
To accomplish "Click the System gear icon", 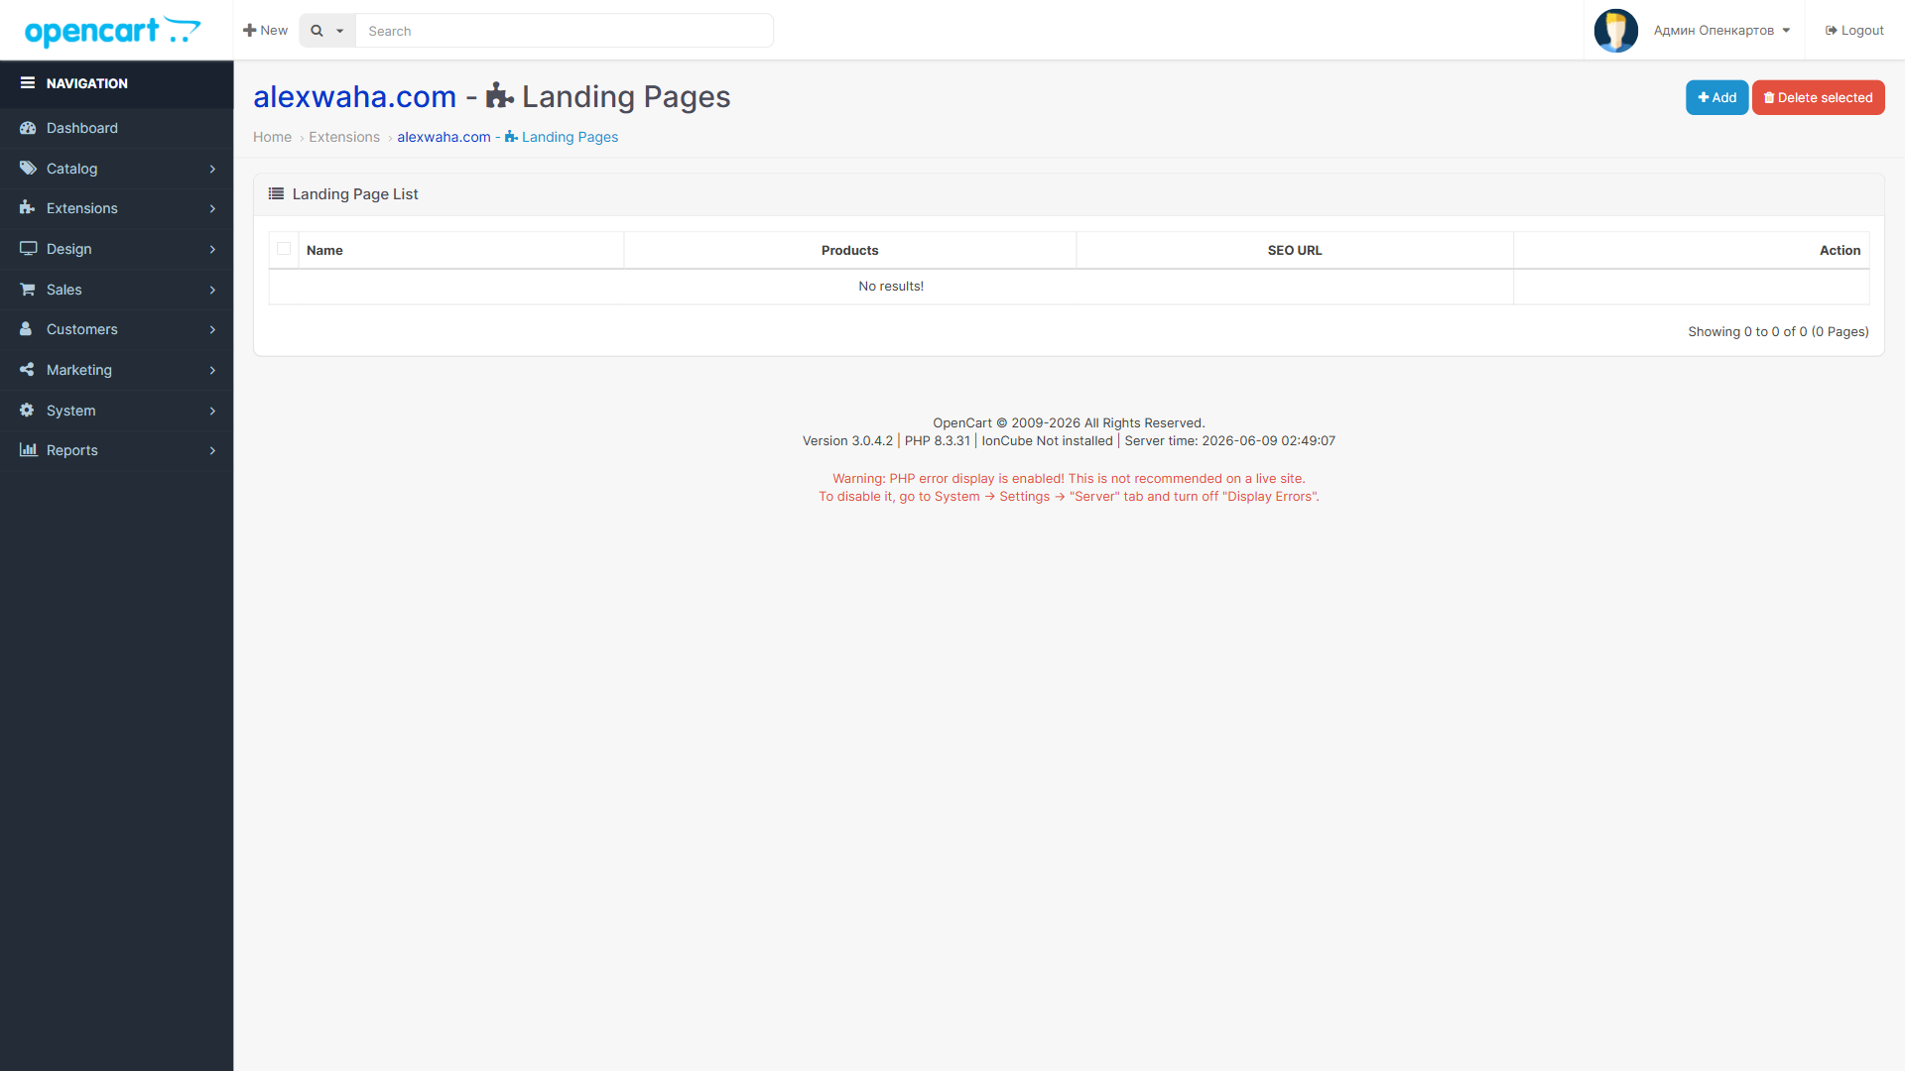I will tap(28, 411).
